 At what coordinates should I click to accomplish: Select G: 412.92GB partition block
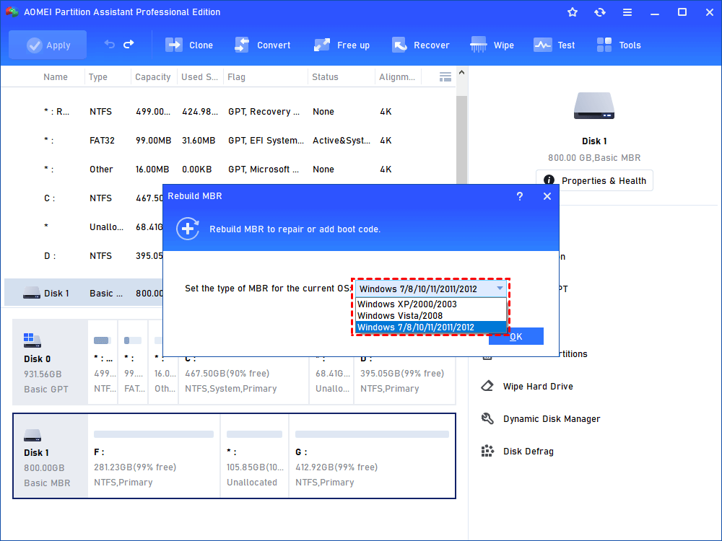[x=372, y=456]
